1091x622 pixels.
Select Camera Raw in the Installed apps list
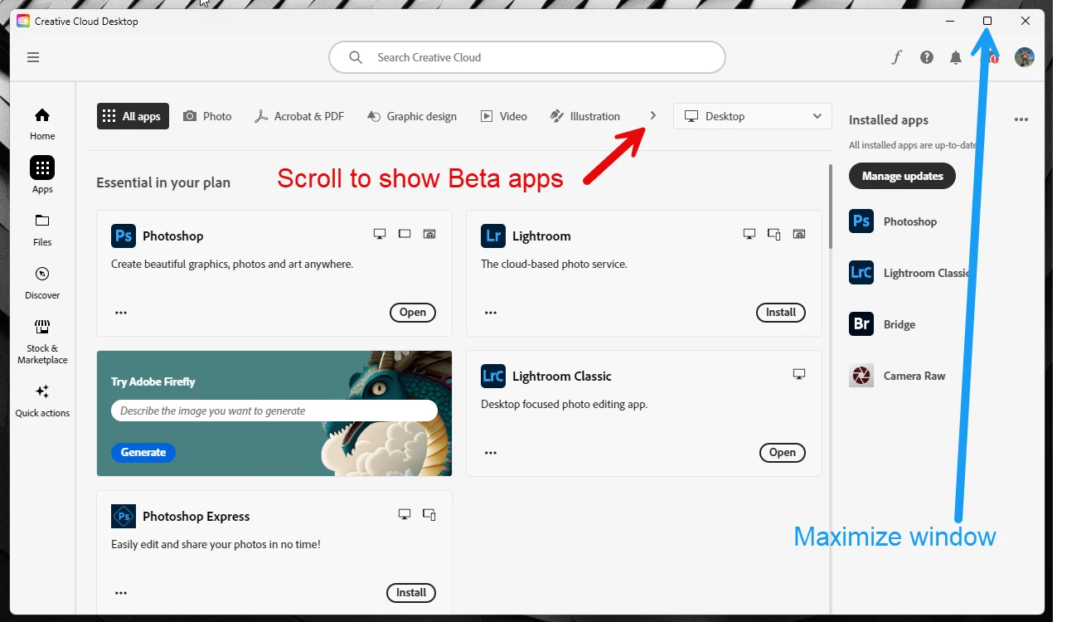coord(898,376)
